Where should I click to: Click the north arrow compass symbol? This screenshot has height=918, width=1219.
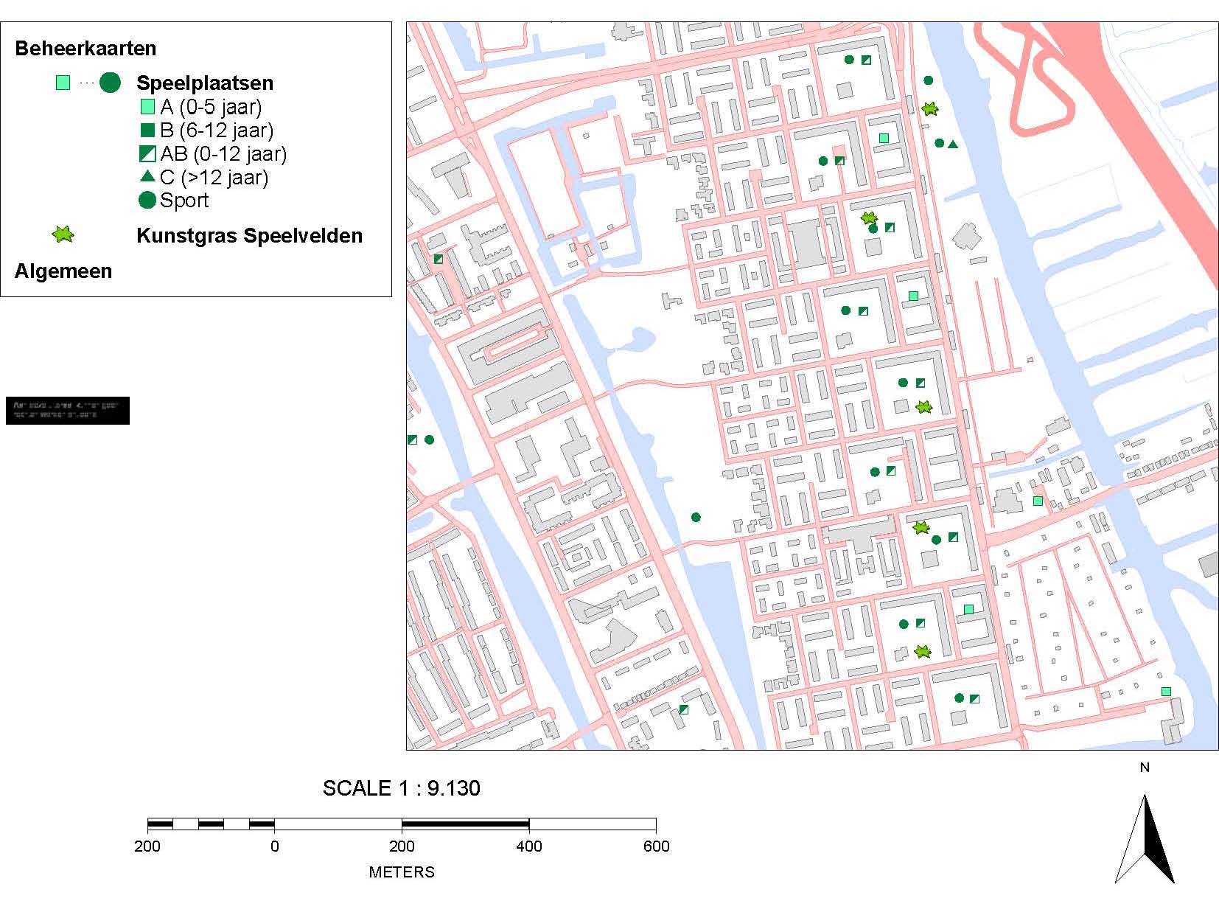pos(1144,838)
